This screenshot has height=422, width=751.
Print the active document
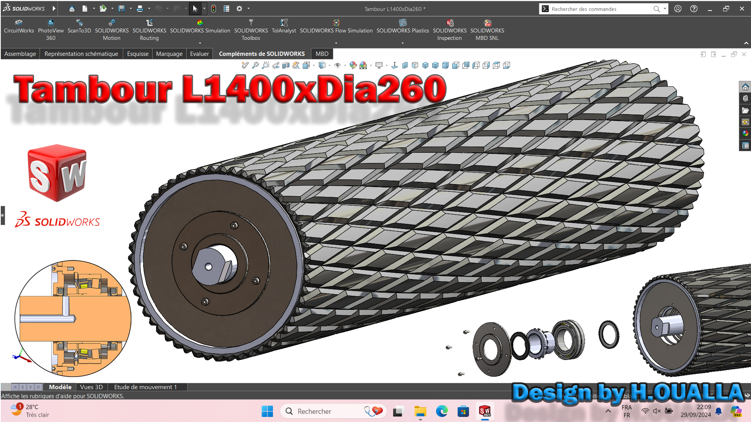(140, 9)
